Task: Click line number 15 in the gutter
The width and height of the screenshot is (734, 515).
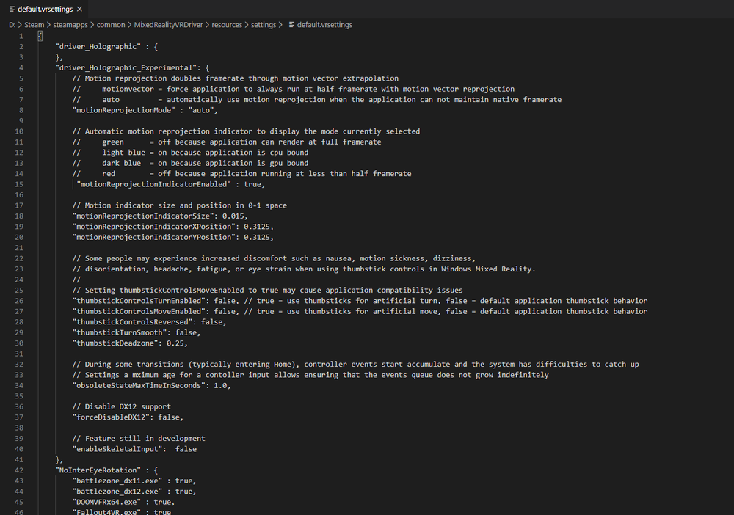Action: point(20,184)
